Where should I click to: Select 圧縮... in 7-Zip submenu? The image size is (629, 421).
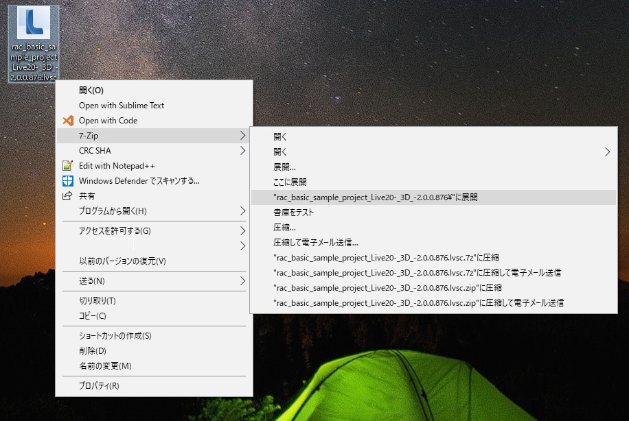point(434,227)
